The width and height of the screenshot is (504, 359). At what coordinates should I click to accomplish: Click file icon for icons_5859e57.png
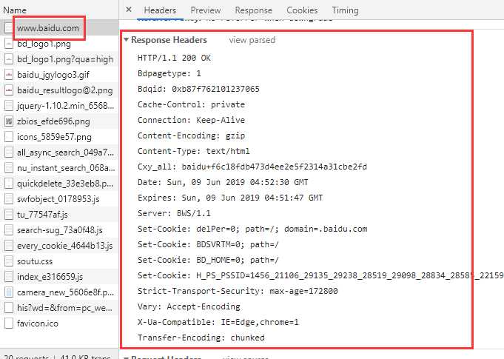point(9,137)
